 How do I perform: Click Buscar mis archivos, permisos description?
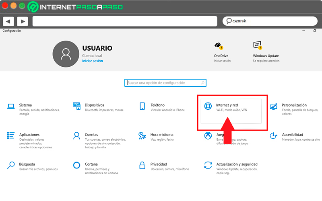pos(38,169)
